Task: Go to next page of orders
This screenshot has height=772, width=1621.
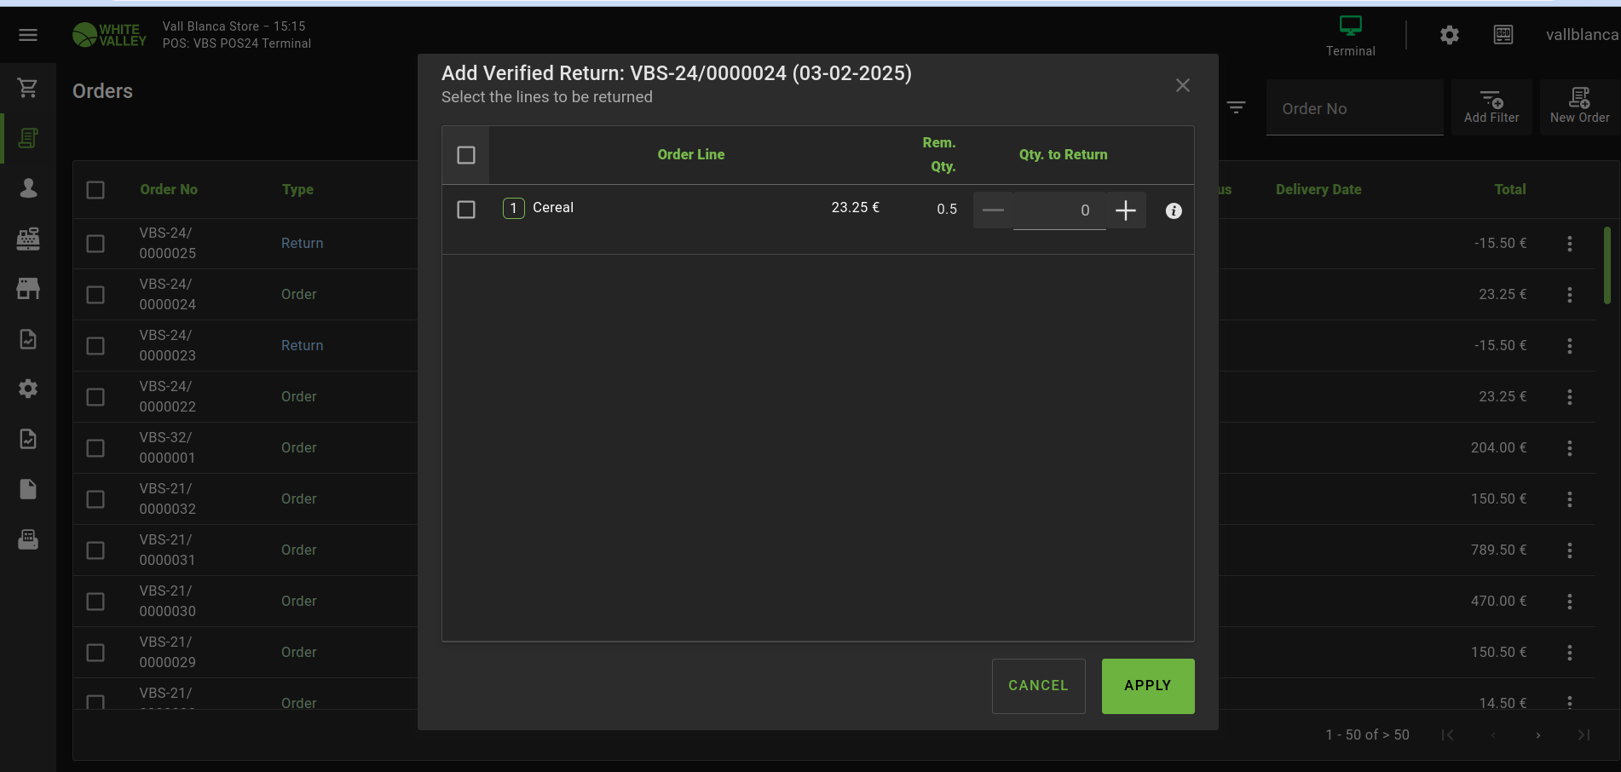Action: point(1537,735)
